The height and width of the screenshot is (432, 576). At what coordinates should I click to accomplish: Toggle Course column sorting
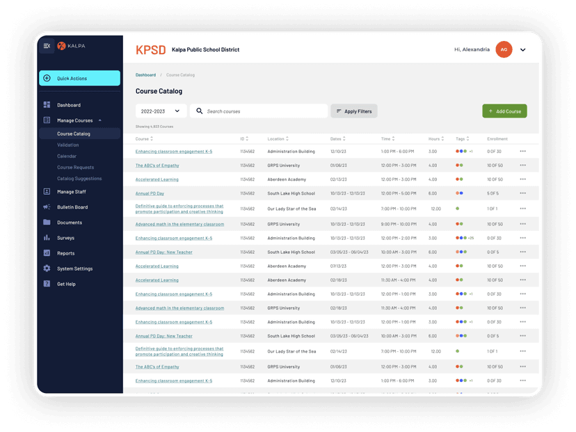[151, 138]
